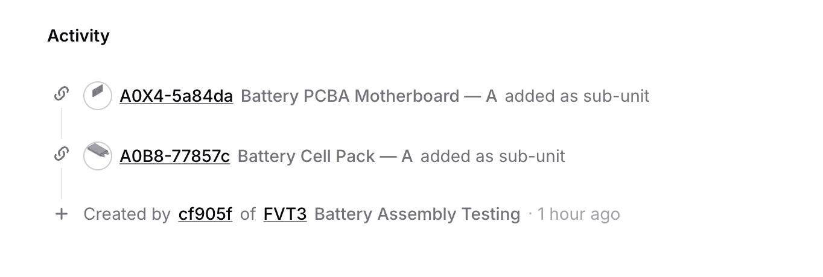
Task: Click the plus icon before Created by
Action: pos(61,214)
